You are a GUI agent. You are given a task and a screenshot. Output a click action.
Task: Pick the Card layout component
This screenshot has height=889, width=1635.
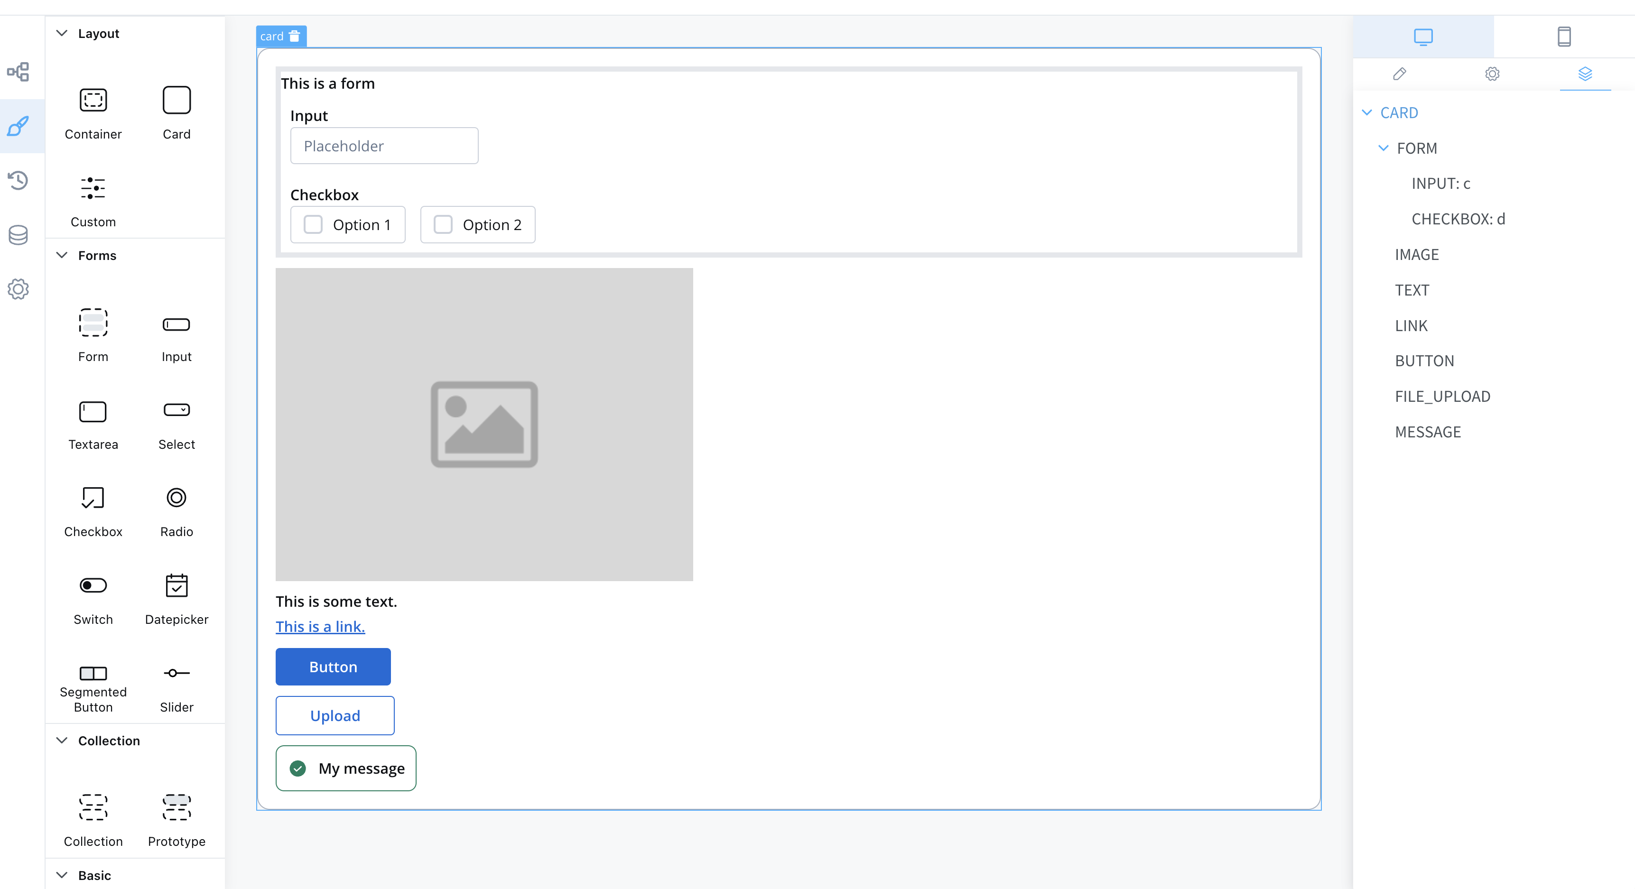click(x=177, y=113)
